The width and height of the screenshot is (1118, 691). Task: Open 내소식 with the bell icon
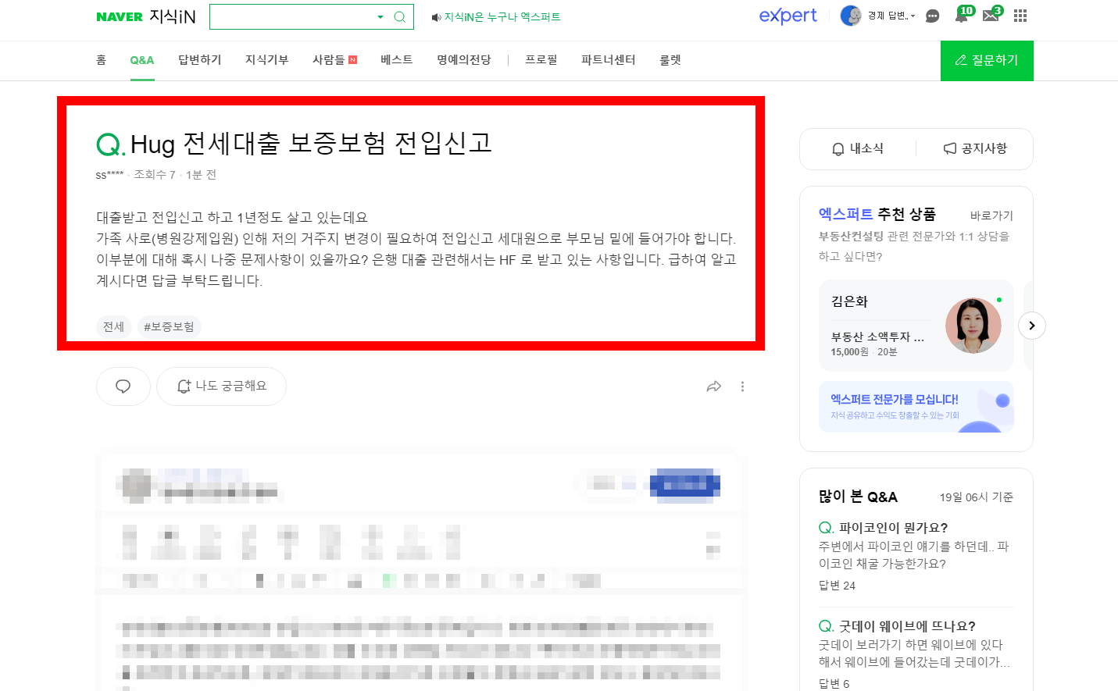pyautogui.click(x=858, y=148)
